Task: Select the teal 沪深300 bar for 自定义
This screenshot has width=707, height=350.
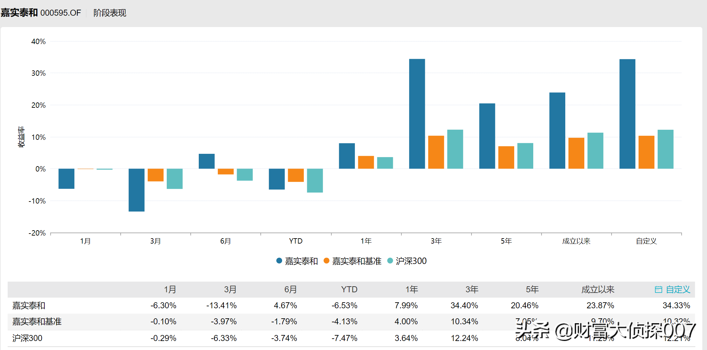Action: point(665,149)
